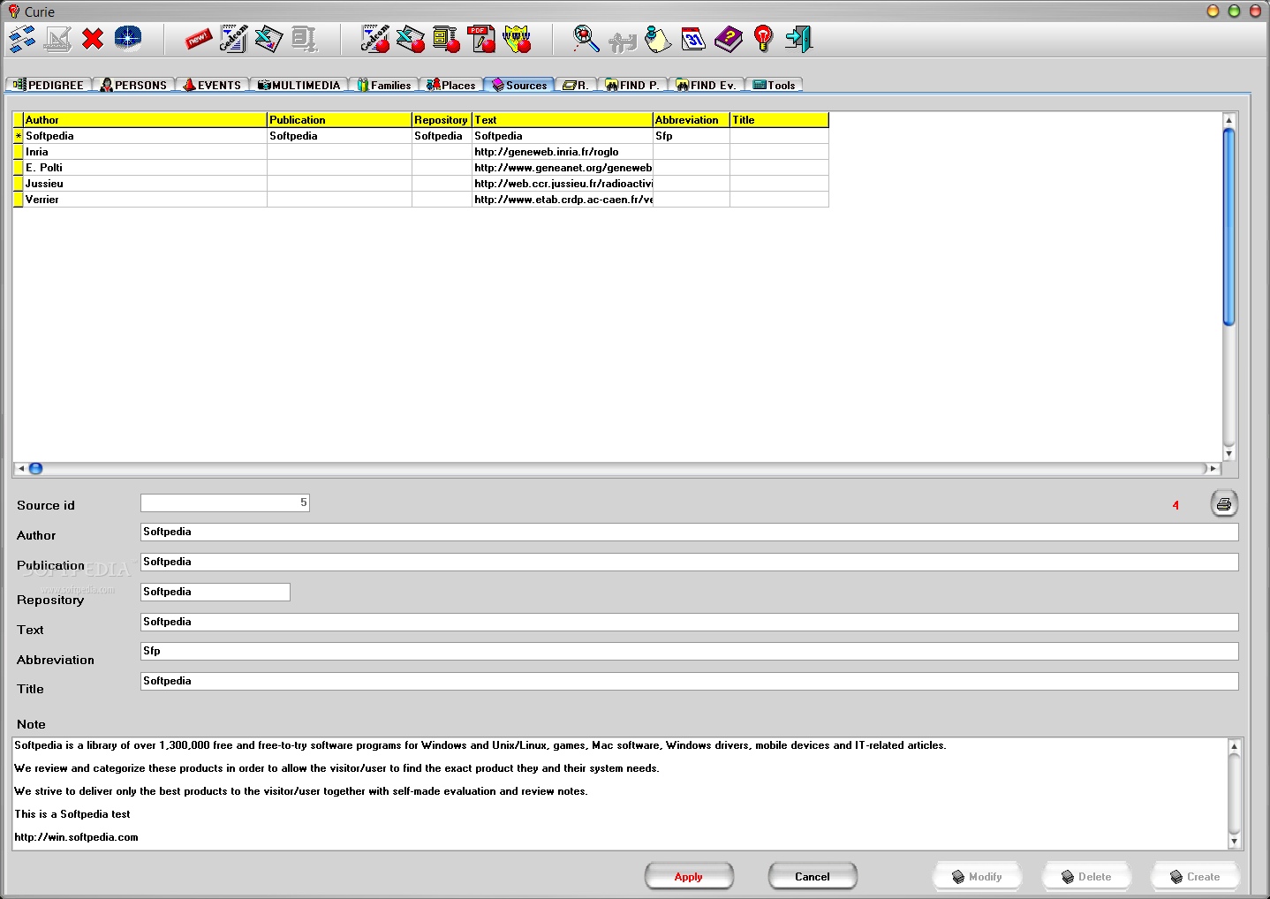The height and width of the screenshot is (899, 1270).
Task: Select the Places tab
Action: 451,85
